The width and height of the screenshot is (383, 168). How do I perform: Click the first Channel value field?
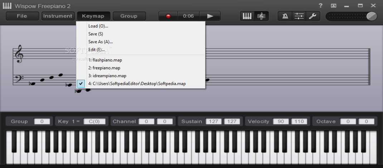coord(146,122)
